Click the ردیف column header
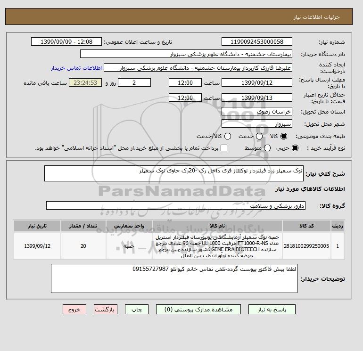The image size is (363, 351). (x=338, y=226)
